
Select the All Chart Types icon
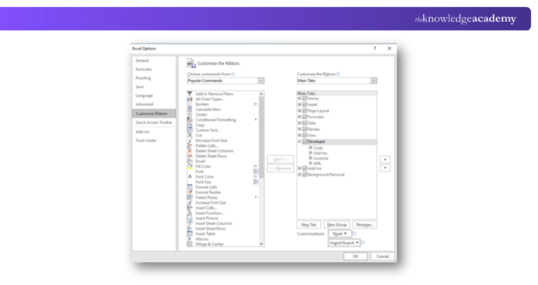click(x=189, y=99)
